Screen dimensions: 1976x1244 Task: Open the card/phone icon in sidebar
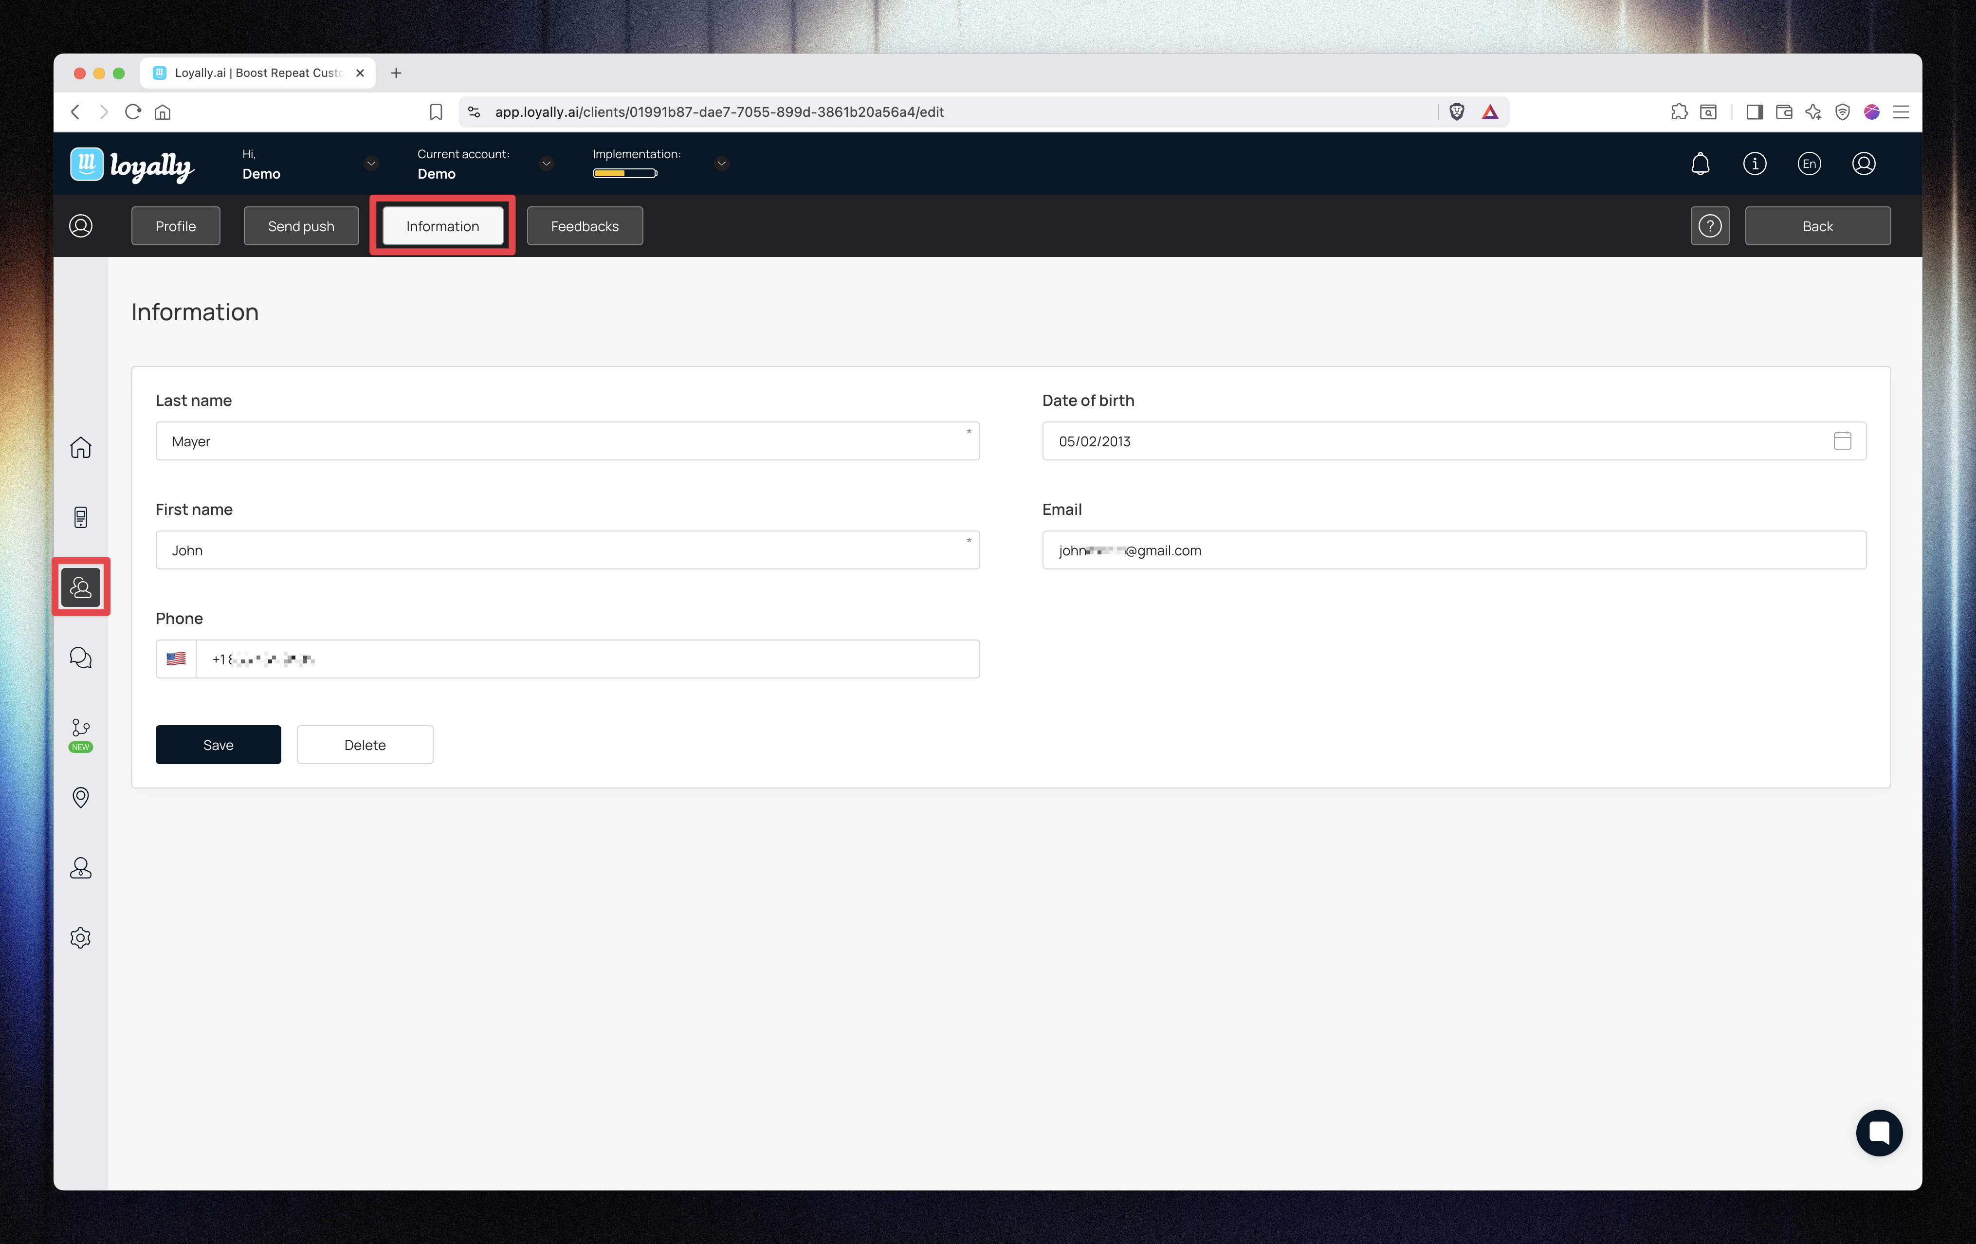pos(80,517)
